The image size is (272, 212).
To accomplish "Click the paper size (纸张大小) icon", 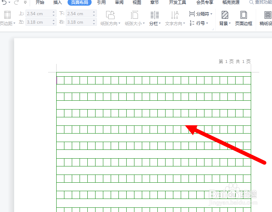I will point(134,15).
